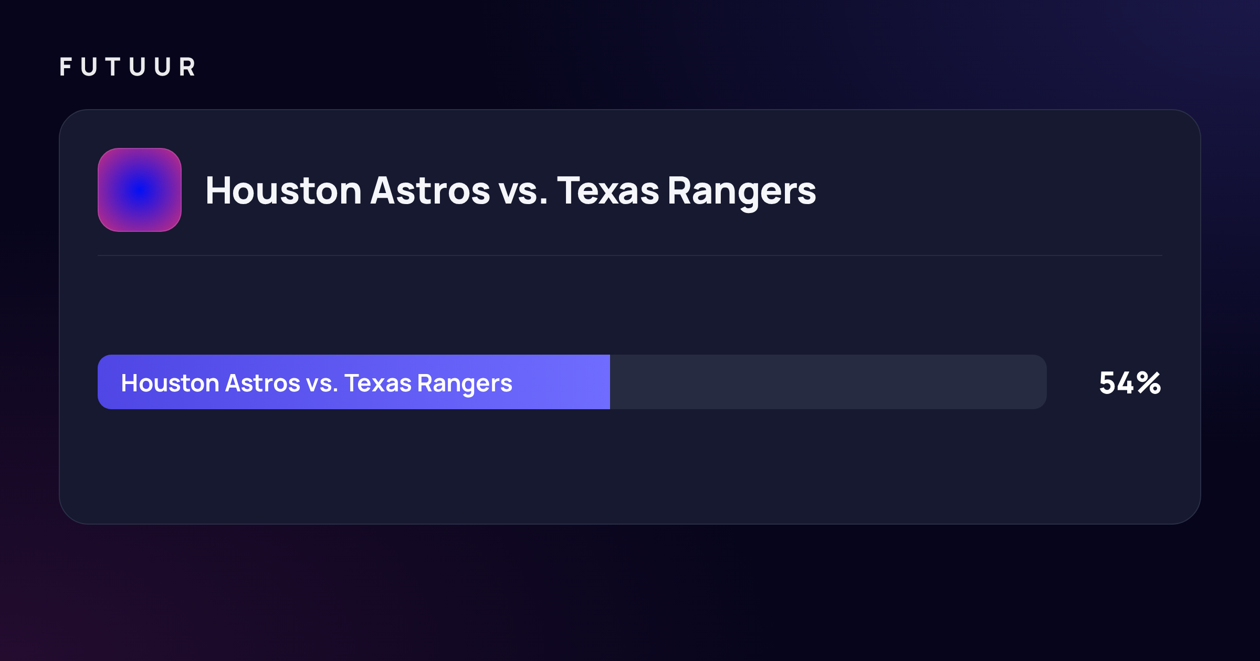Click the dark background beneath the card

[x=630, y=593]
